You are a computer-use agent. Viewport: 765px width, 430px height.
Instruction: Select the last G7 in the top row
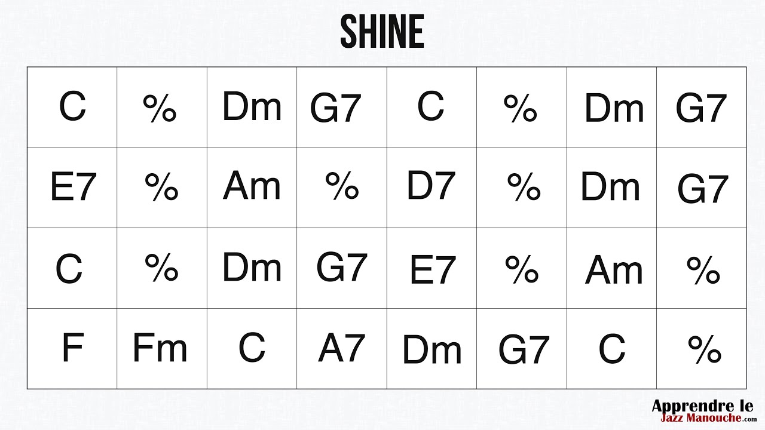click(702, 107)
